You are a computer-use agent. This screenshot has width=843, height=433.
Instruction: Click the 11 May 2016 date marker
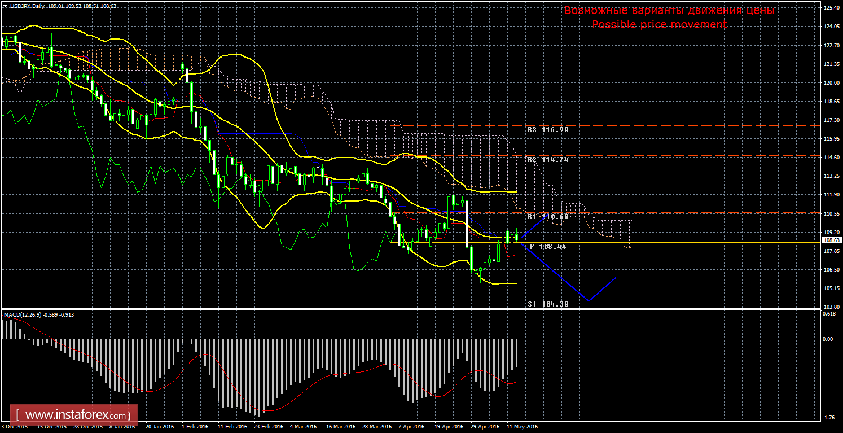(x=522, y=427)
